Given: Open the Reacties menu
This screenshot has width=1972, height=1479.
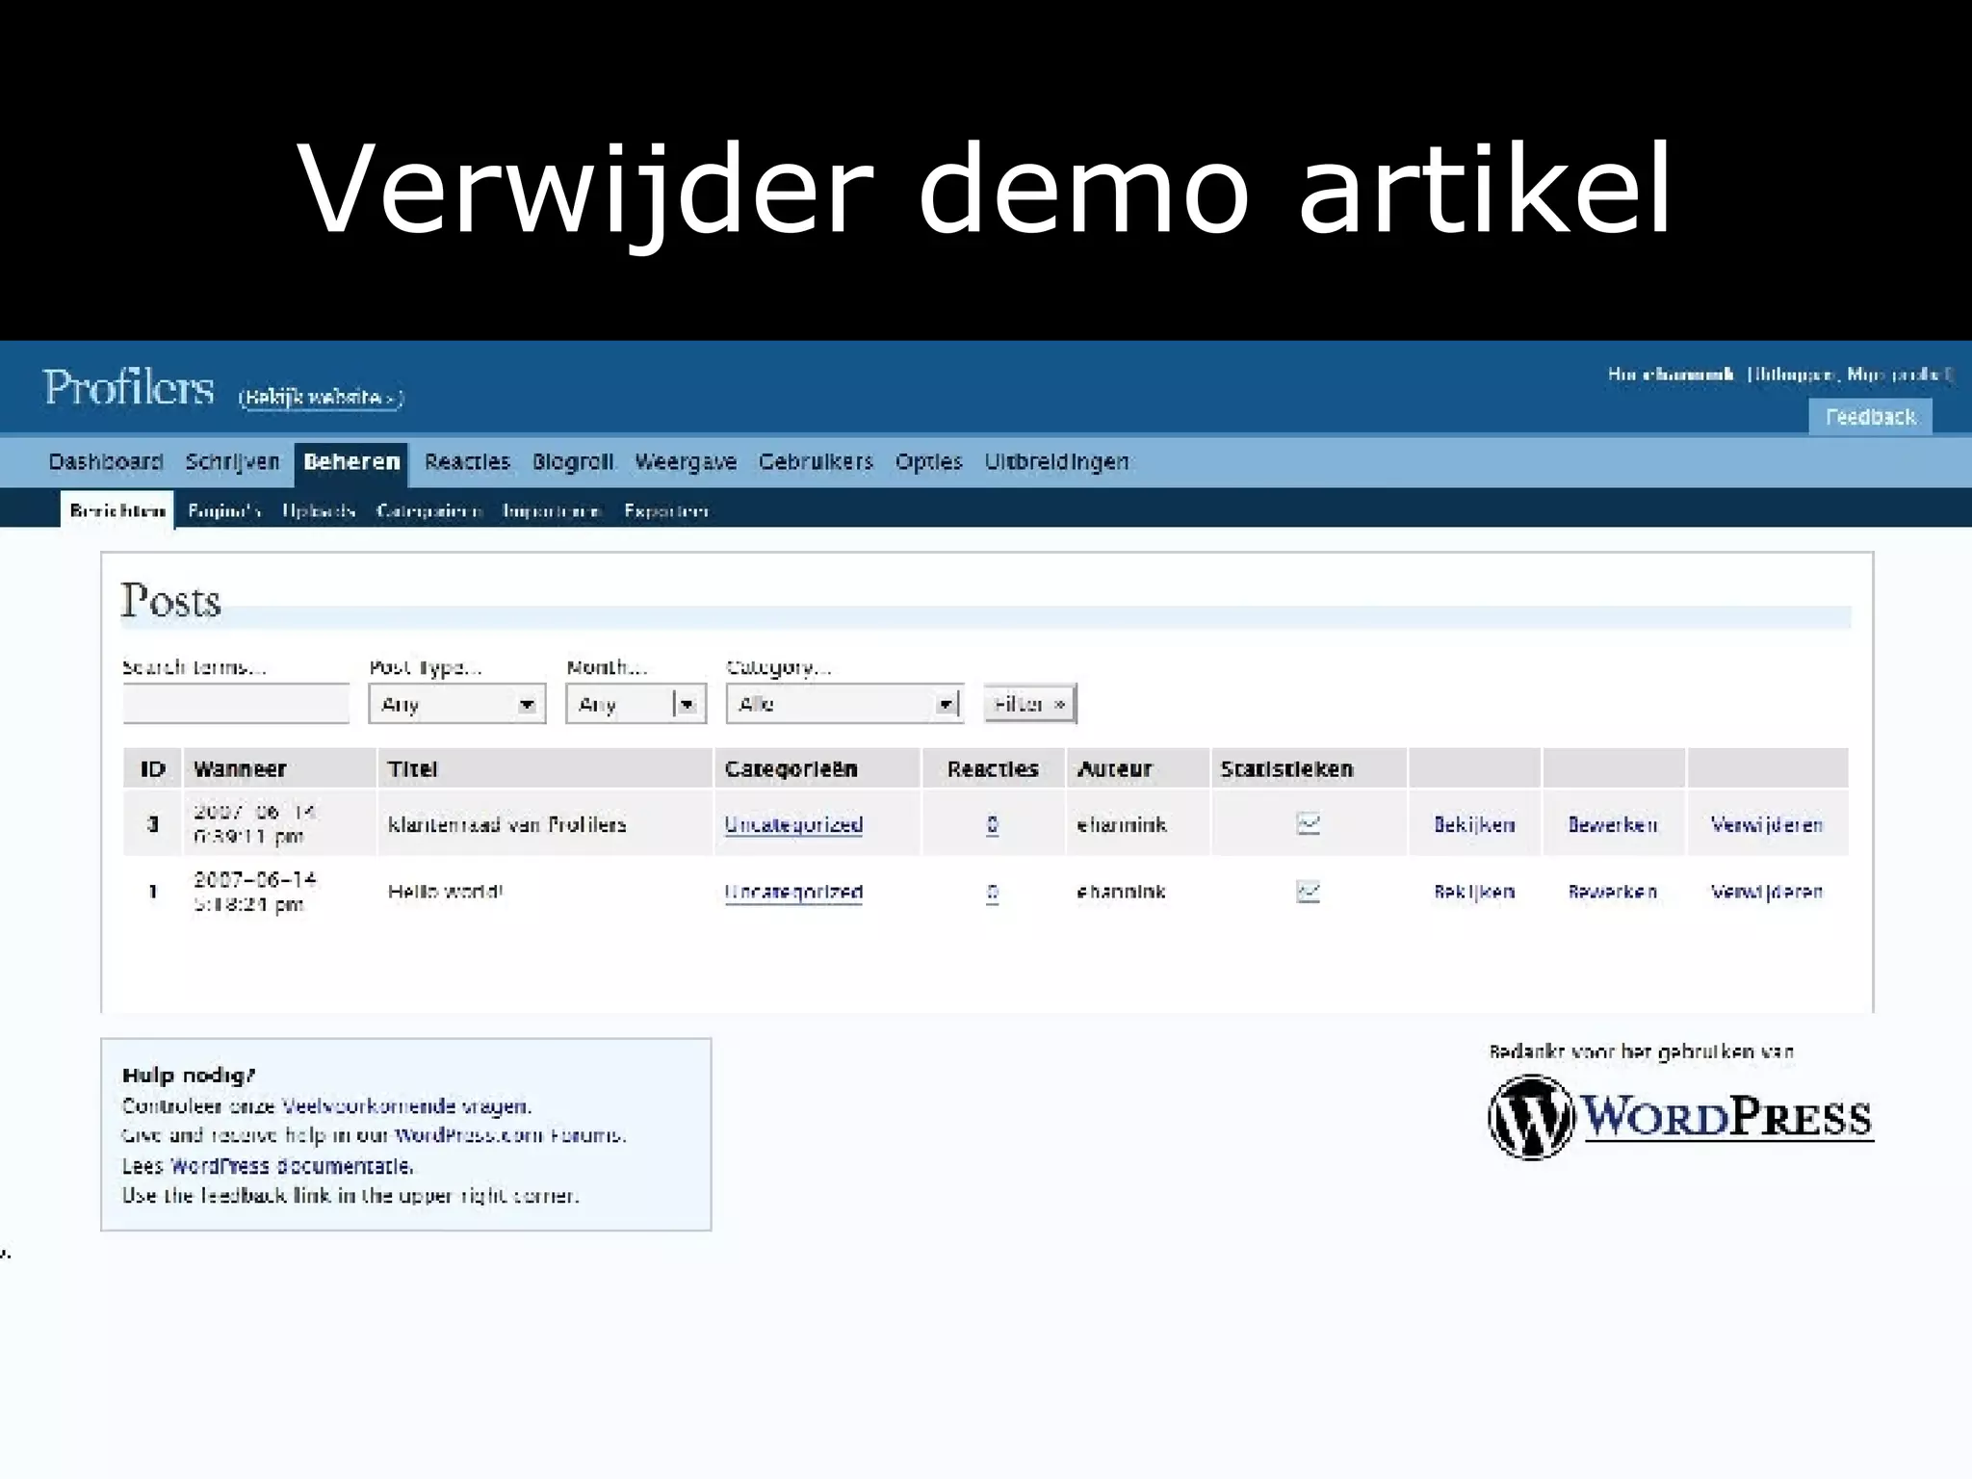Looking at the screenshot, I should click(x=467, y=462).
